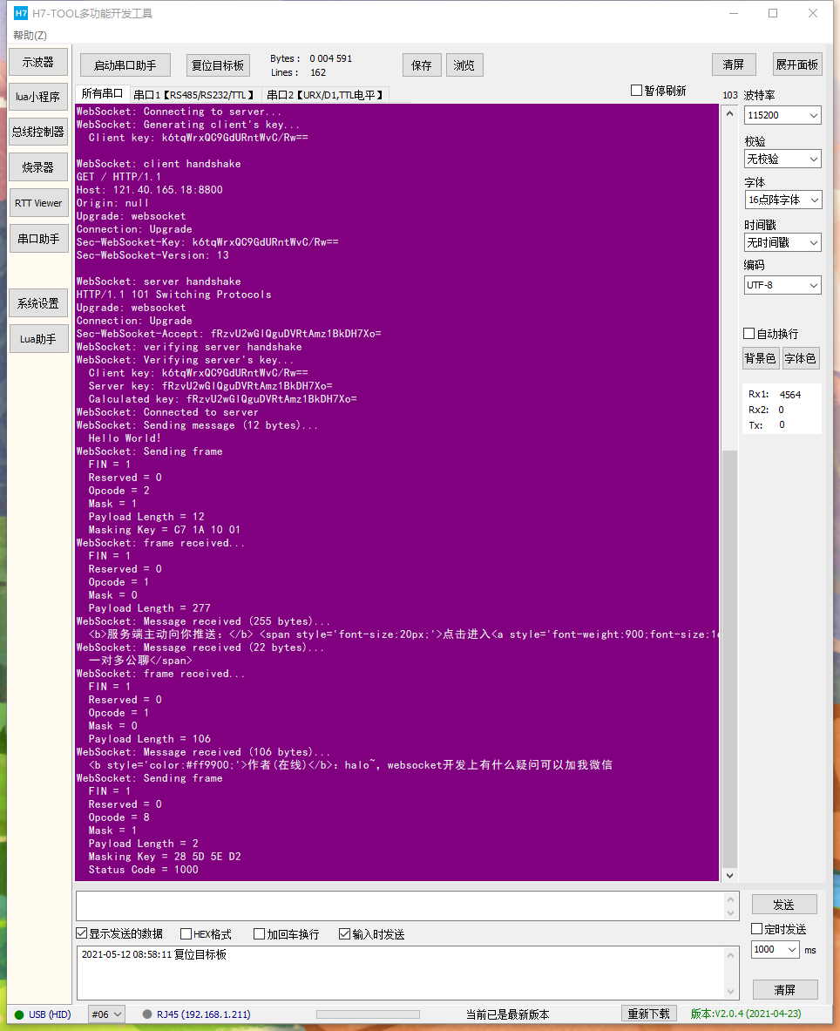Open the 编码 UTF-8 dropdown

[782, 285]
